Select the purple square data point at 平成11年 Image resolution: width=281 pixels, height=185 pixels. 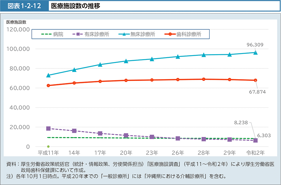[48, 128]
